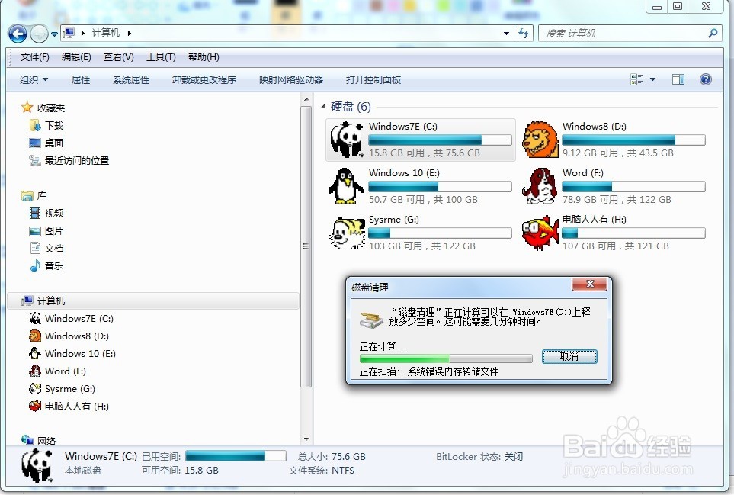Screen dimensions: 734x495
Task: Open the view options dropdown arrow
Action: click(x=652, y=79)
